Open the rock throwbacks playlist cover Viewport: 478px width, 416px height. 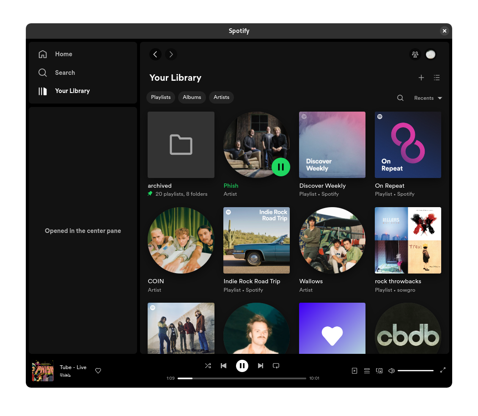(x=408, y=241)
